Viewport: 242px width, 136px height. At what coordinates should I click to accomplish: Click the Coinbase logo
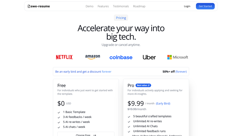121,58
